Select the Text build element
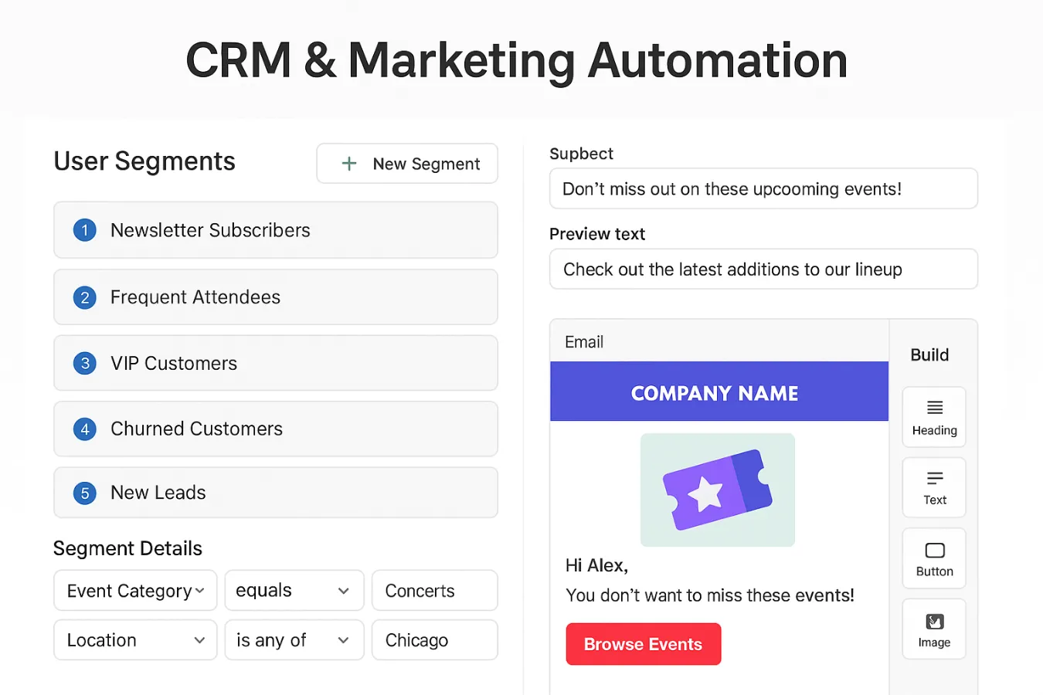 click(x=933, y=487)
